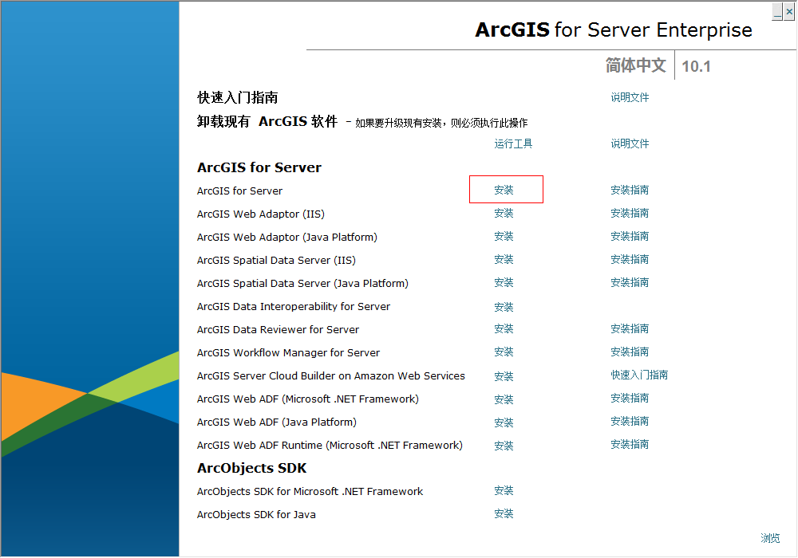The height and width of the screenshot is (558, 798).
Task: Select the text "ArcGIS Web Adaptor (Java Platform)"
Action: (287, 238)
